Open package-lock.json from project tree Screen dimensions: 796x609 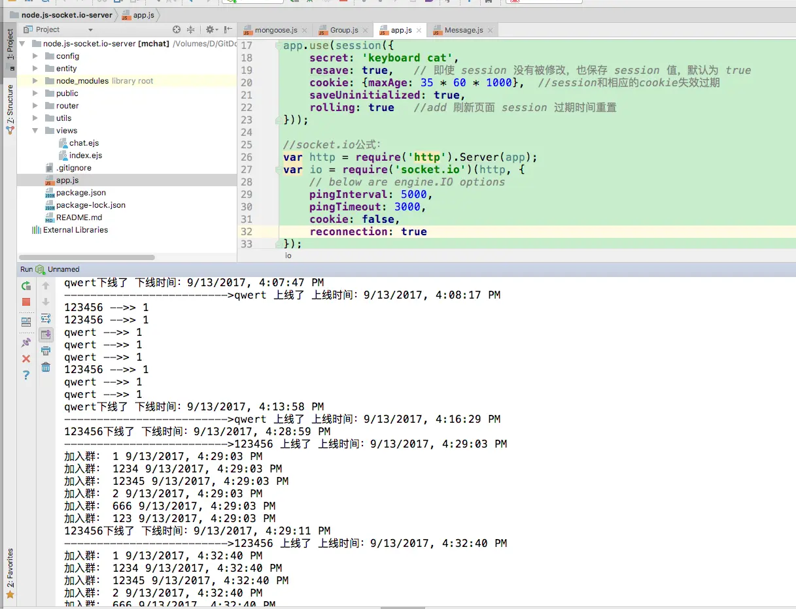[90, 205]
